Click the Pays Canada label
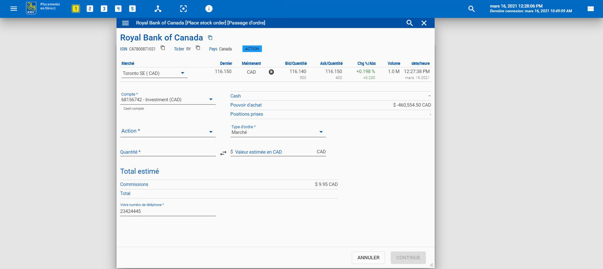The width and height of the screenshot is (603, 269). 220,49
